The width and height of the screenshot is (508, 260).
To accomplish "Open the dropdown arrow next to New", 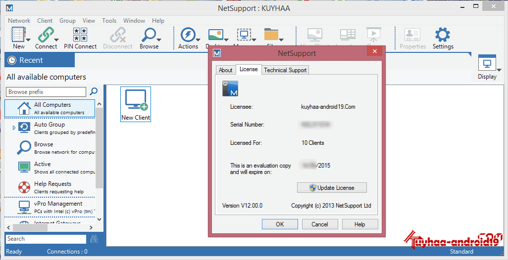I will (28, 40).
